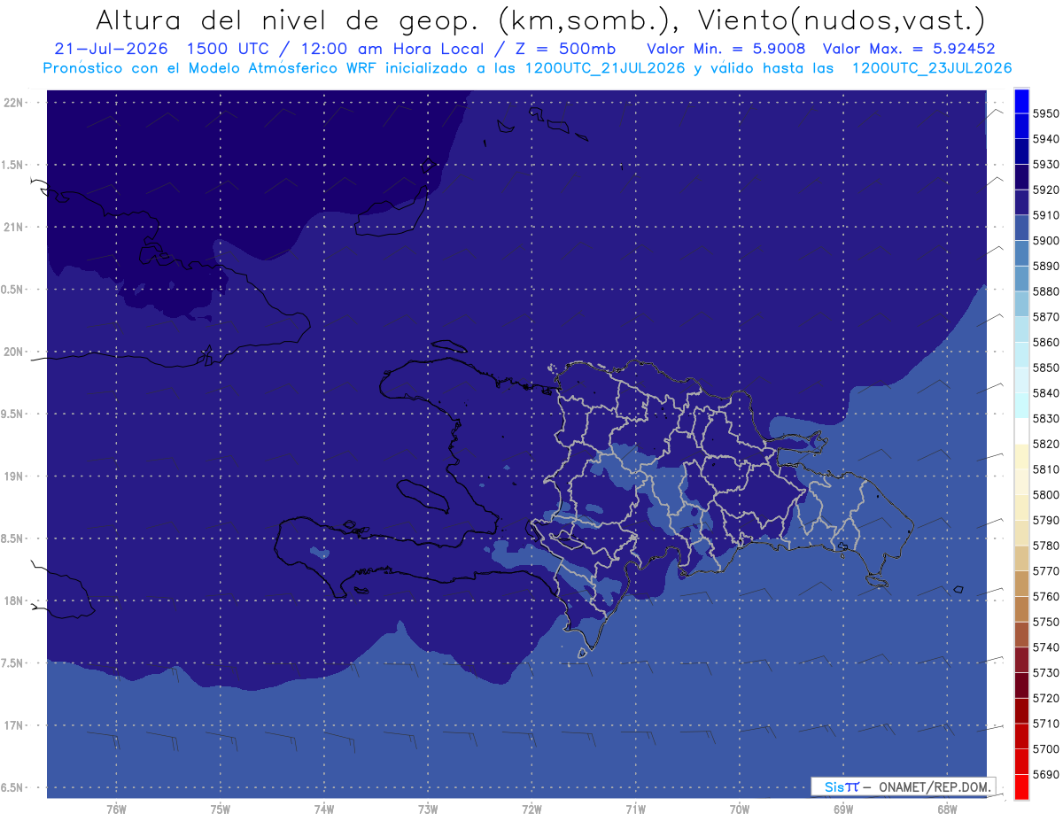Click the 5890 colorbar value

tap(1046, 266)
